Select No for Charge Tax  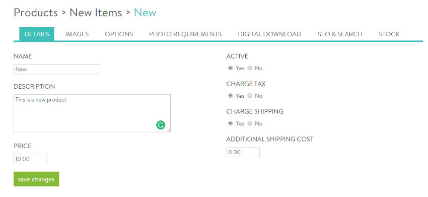(250, 96)
